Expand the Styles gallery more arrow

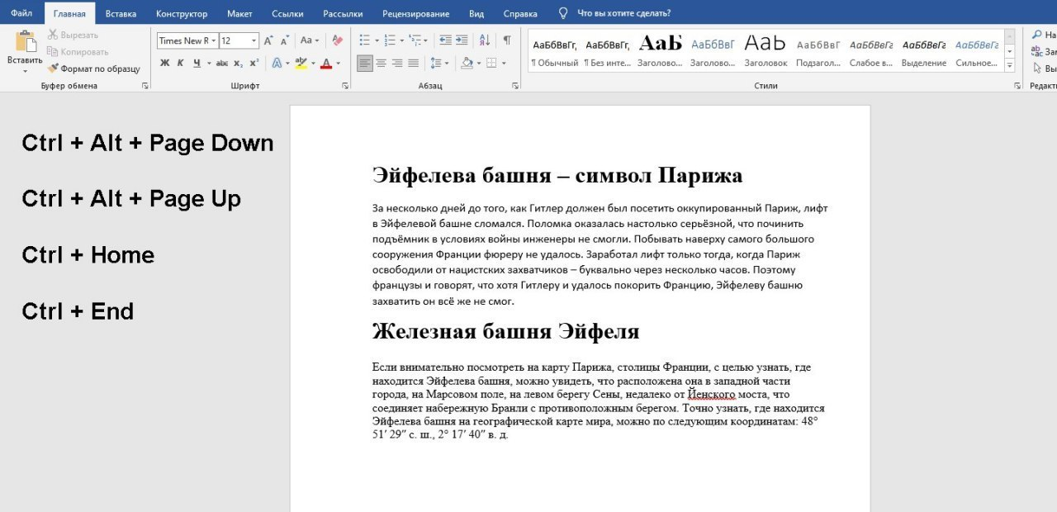(x=1009, y=65)
